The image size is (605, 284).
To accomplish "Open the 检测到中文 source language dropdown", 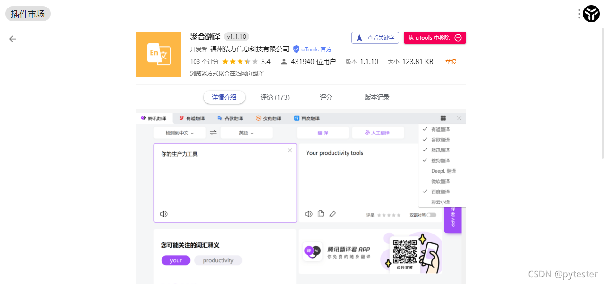I will click(x=179, y=133).
